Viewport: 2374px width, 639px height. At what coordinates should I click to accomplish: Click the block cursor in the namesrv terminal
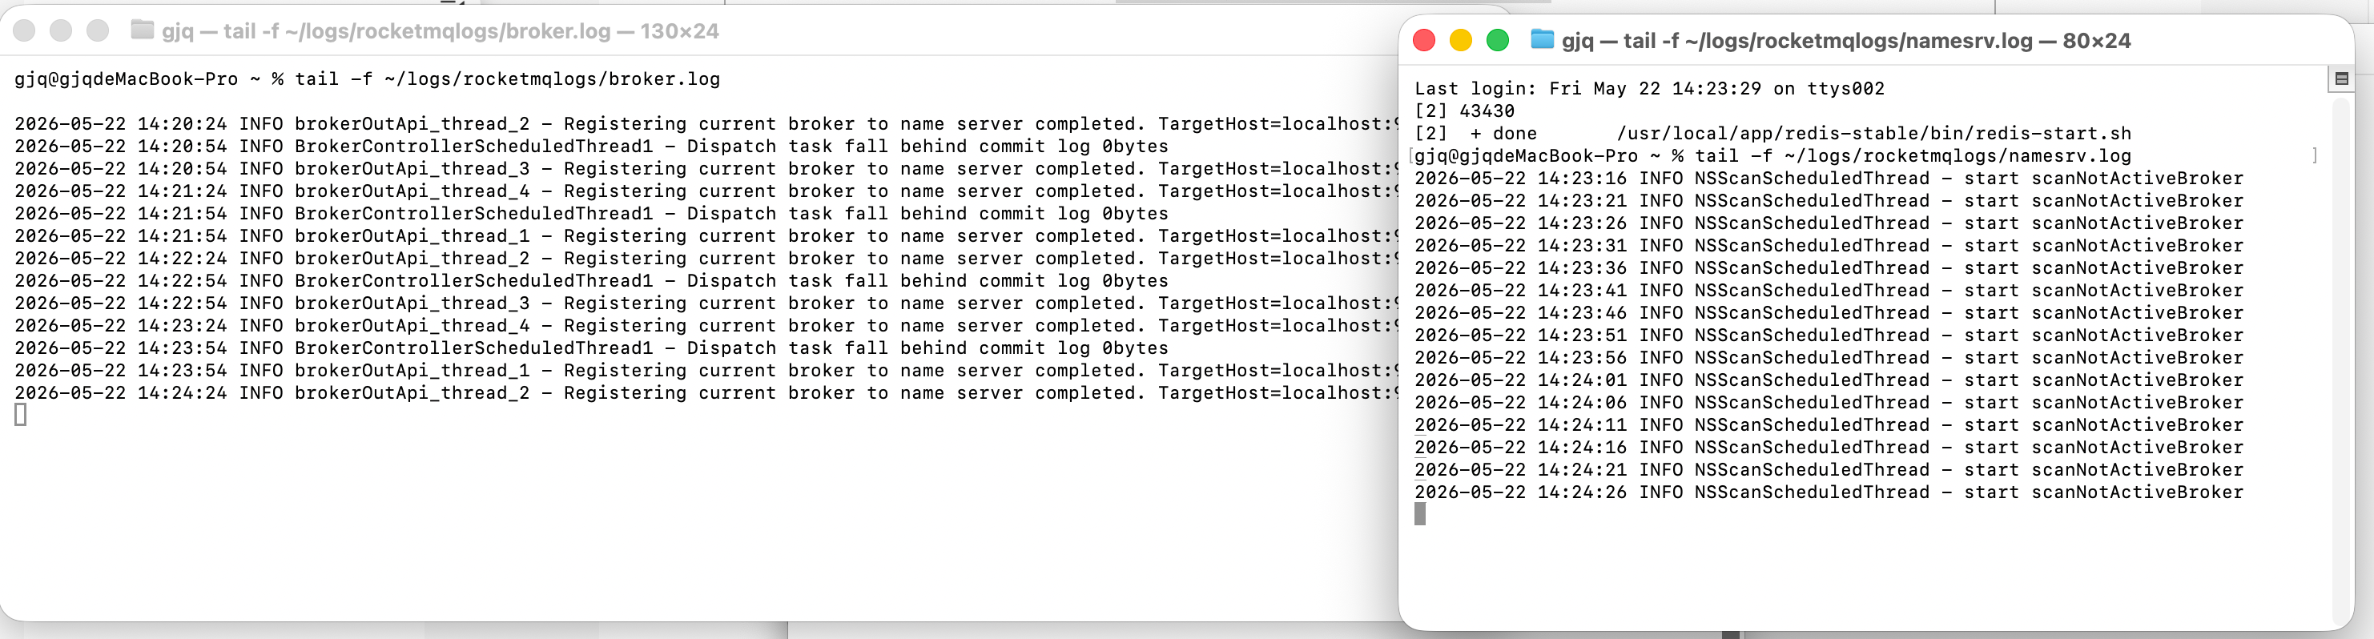(x=1420, y=515)
